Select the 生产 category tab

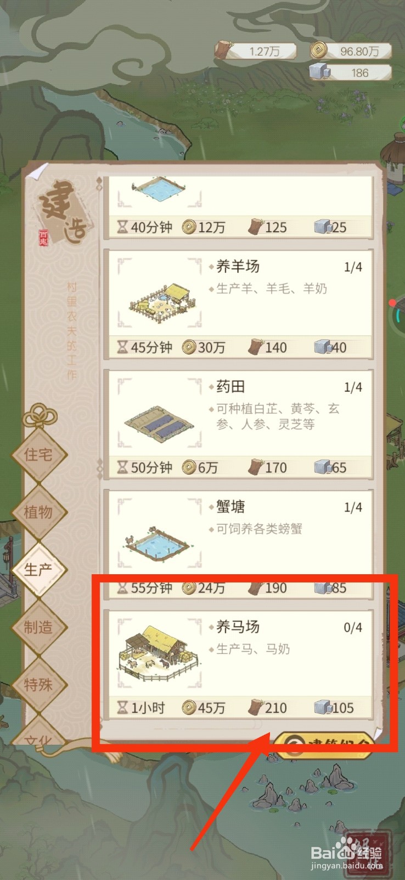tap(39, 570)
